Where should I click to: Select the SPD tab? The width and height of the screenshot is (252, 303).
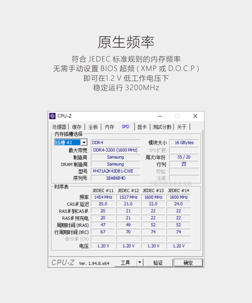click(x=125, y=127)
